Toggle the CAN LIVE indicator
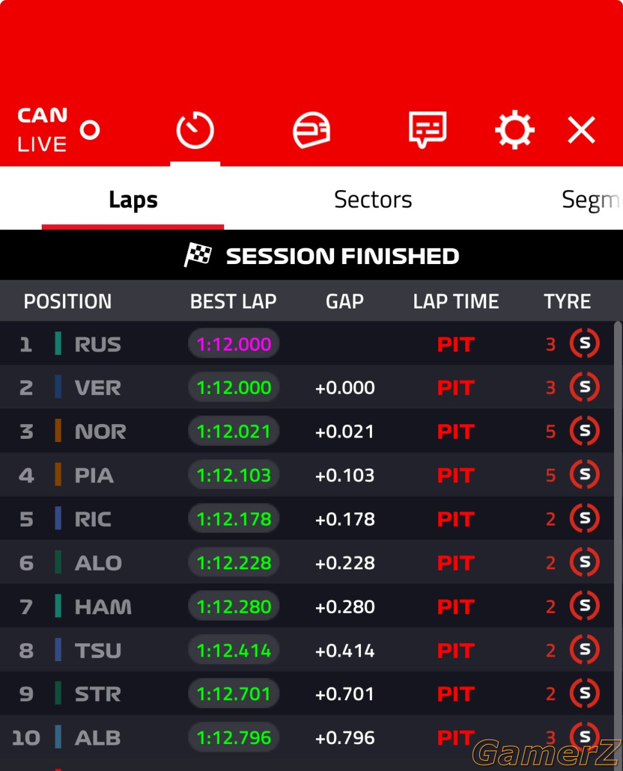The width and height of the screenshot is (623, 771). (x=58, y=130)
